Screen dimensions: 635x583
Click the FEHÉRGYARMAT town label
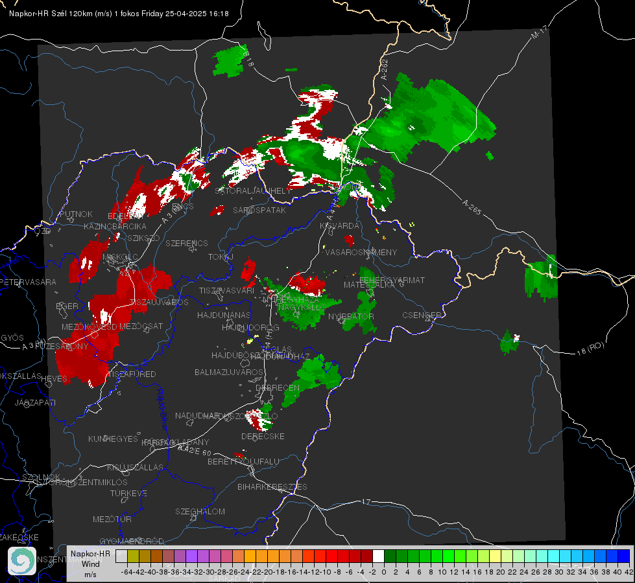point(392,280)
